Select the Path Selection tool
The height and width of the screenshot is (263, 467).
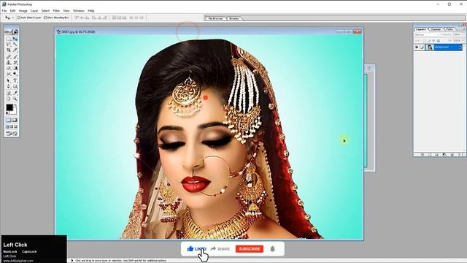pos(9,80)
